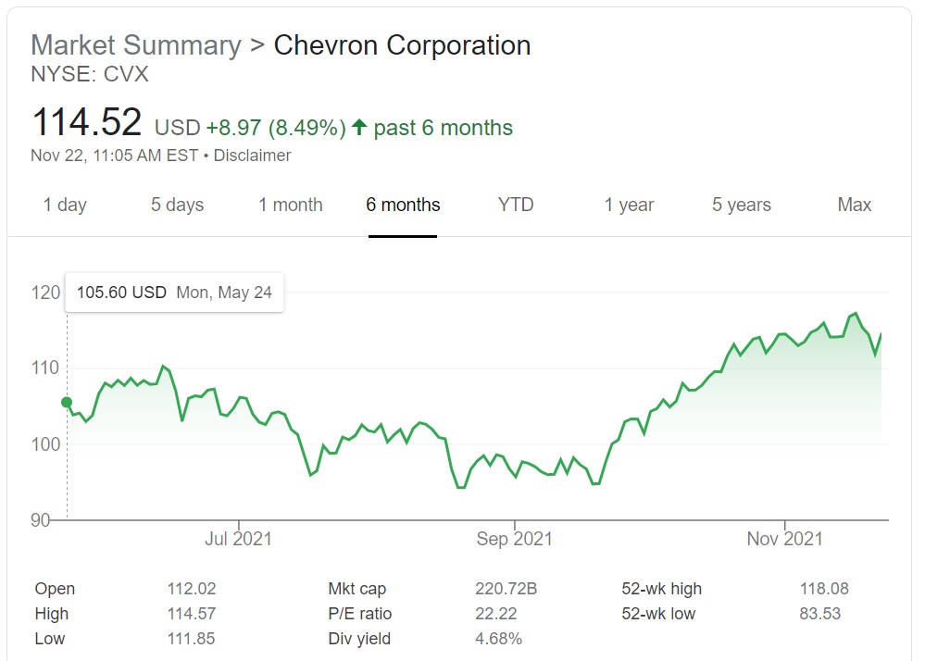Image resolution: width=925 pixels, height=661 pixels.
Task: Switch to the 1 day tab
Action: pyautogui.click(x=65, y=205)
